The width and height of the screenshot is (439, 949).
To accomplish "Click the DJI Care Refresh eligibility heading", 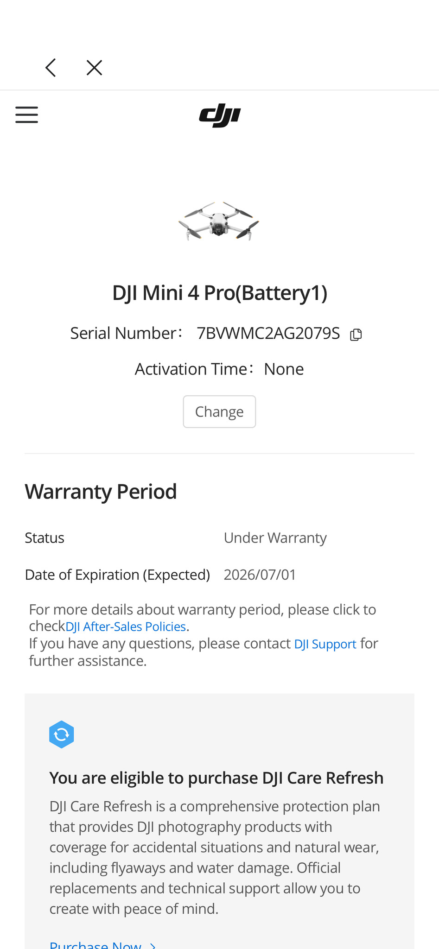I will 216,778.
